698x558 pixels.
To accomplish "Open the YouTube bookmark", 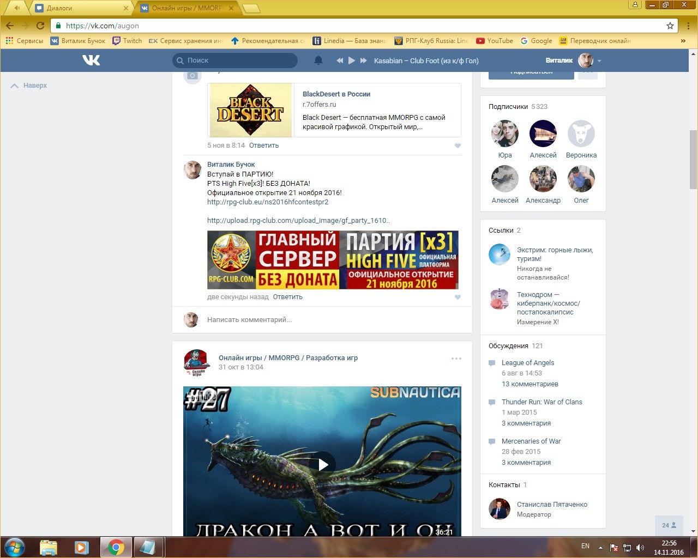I will 495,41.
